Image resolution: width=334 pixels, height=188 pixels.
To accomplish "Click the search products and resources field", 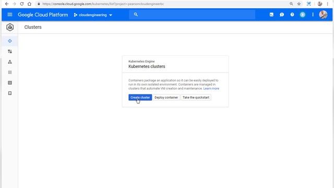I will (192, 15).
